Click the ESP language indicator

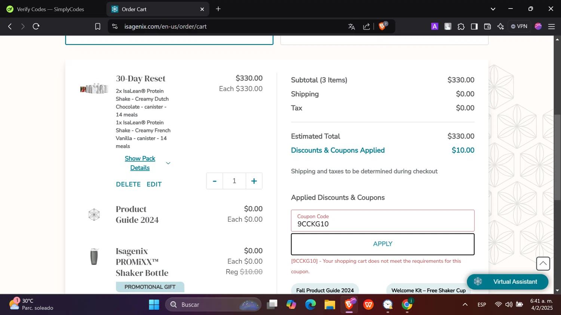482,305
